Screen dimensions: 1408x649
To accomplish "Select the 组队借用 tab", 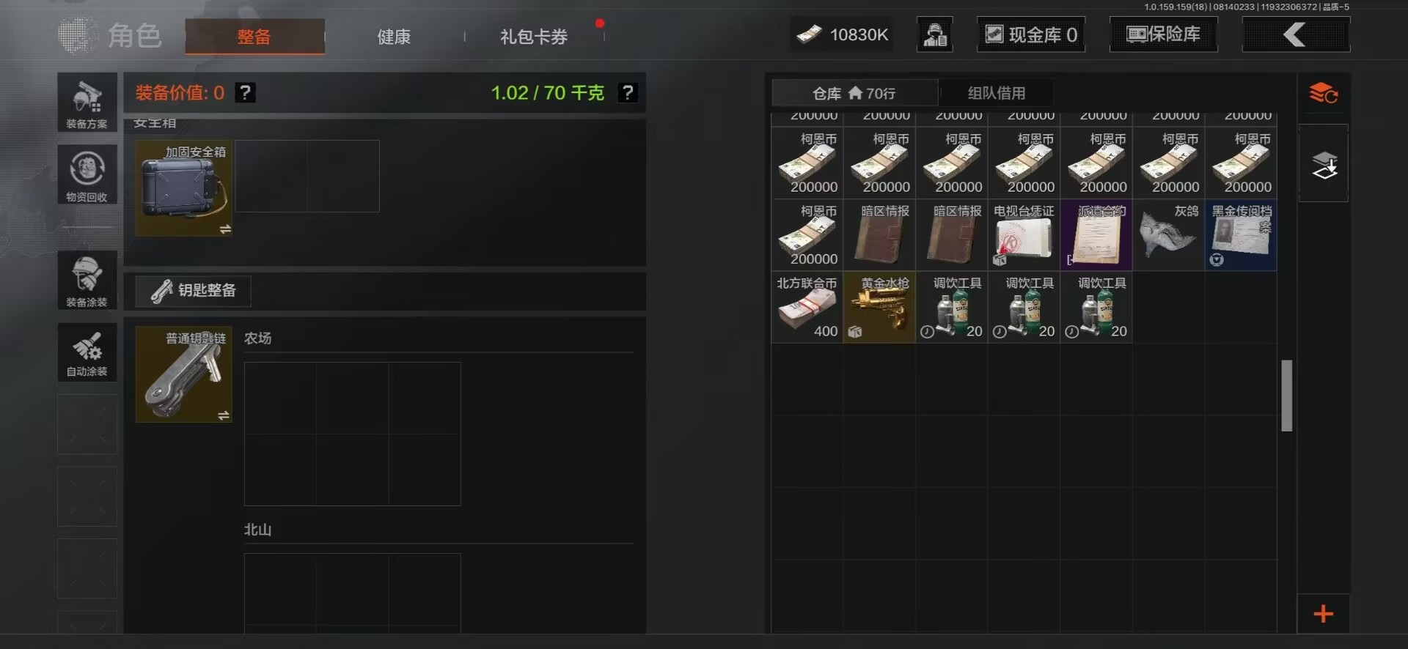I will pyautogui.click(x=997, y=93).
